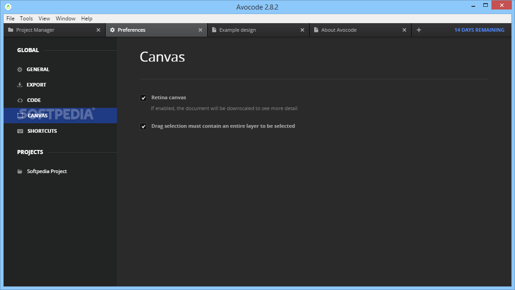Open the Help menu
This screenshot has width=515, height=290.
click(x=87, y=19)
